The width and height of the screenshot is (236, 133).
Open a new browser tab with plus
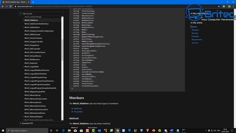click(33, 2)
